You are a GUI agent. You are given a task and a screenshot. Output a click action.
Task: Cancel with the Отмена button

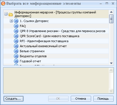click(81, 99)
